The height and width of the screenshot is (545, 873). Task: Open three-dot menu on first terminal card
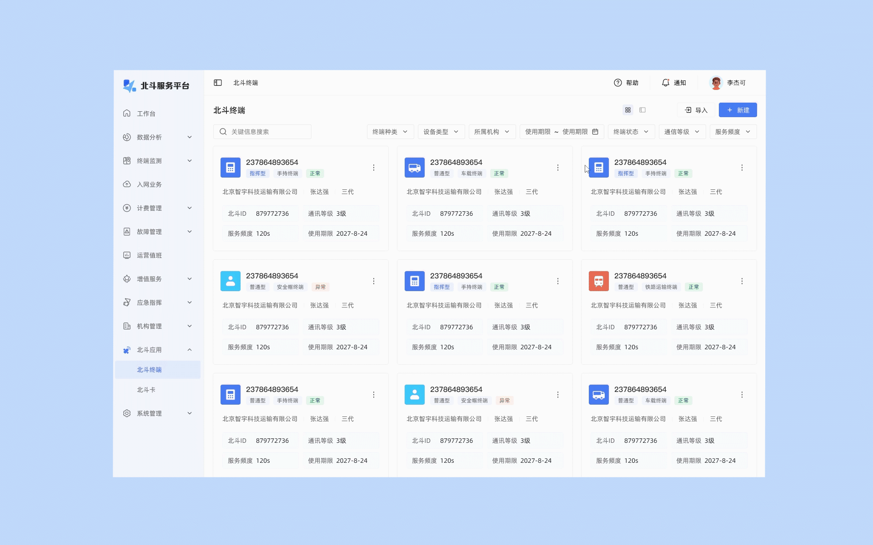pos(374,168)
